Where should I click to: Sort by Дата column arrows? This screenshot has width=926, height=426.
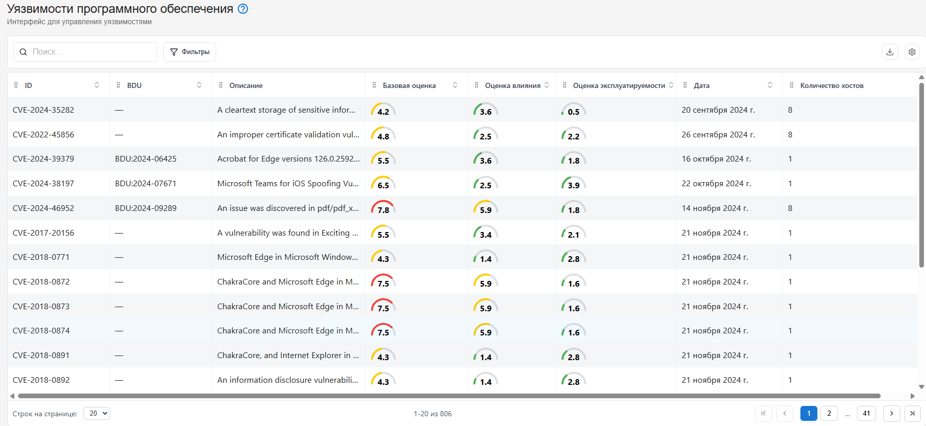(770, 85)
